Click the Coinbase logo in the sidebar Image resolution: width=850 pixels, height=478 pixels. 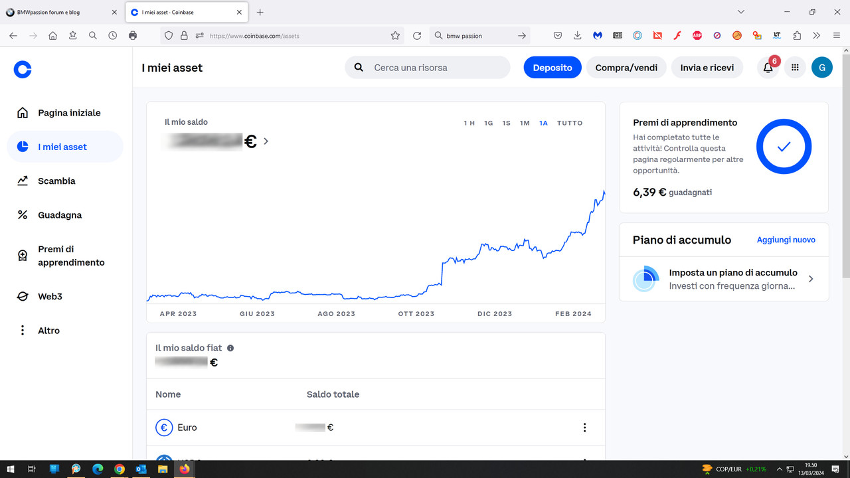click(x=23, y=70)
